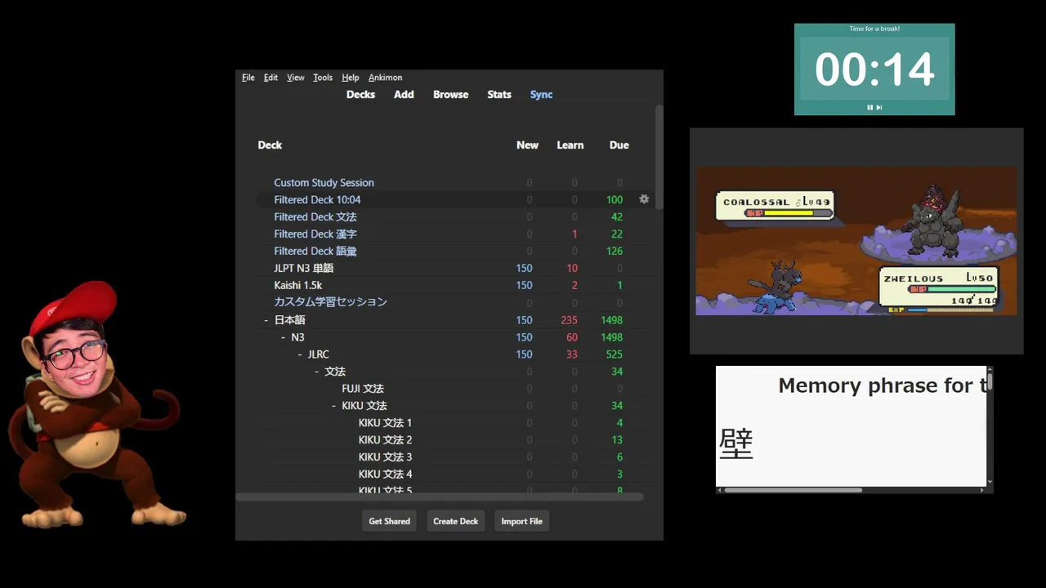Screen dimensions: 1046x588
Task: Click scroll-left arrow in Memory phrase panel
Action: coord(720,490)
